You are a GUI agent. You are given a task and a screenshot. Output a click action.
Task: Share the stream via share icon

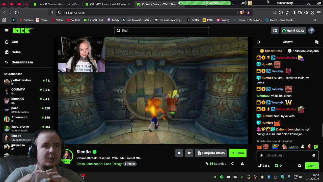click(x=232, y=164)
